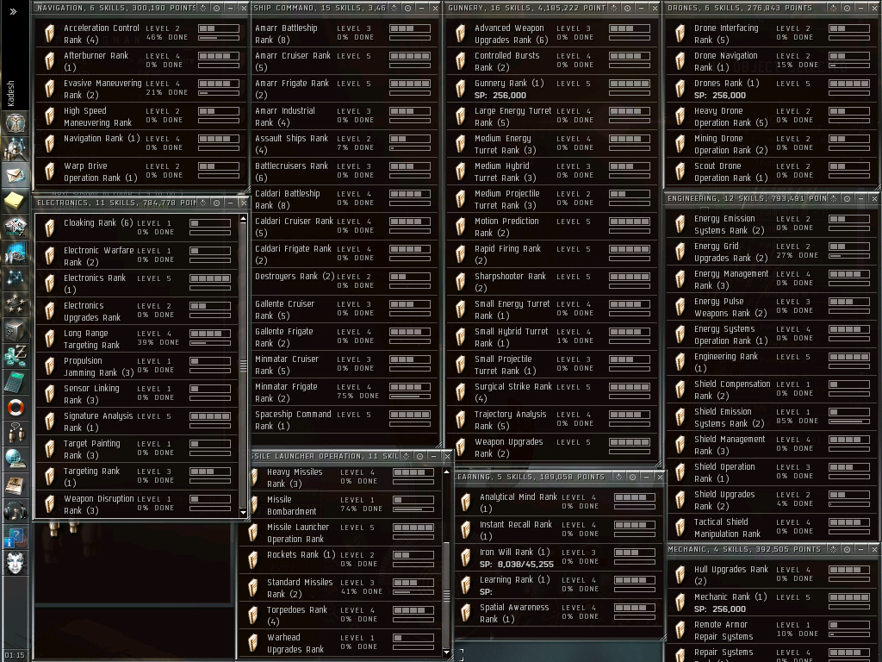Image resolution: width=882 pixels, height=662 pixels.
Task: Click the Minmatar Frigate 75% training progress bar
Action: pos(410,397)
